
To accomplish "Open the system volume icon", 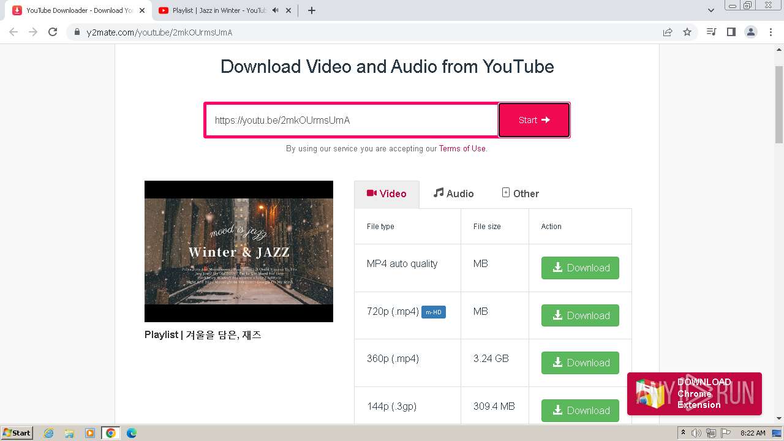I will [x=696, y=433].
